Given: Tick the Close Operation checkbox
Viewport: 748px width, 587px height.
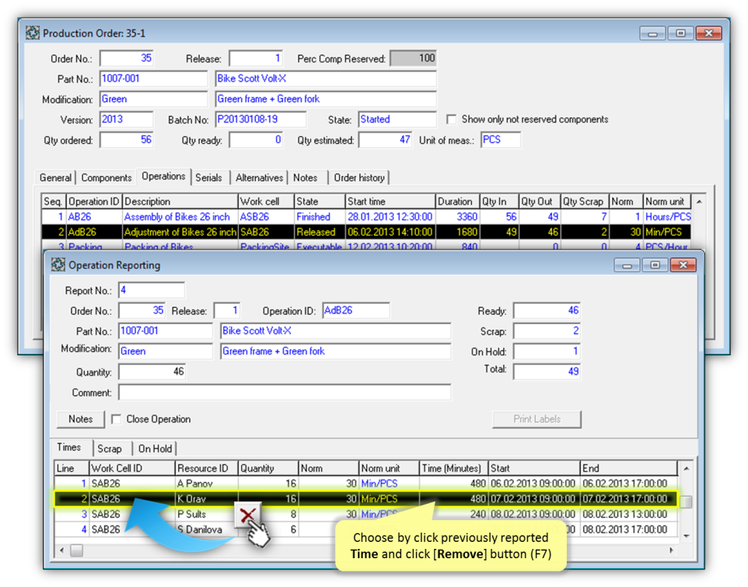Looking at the screenshot, I should point(116,419).
